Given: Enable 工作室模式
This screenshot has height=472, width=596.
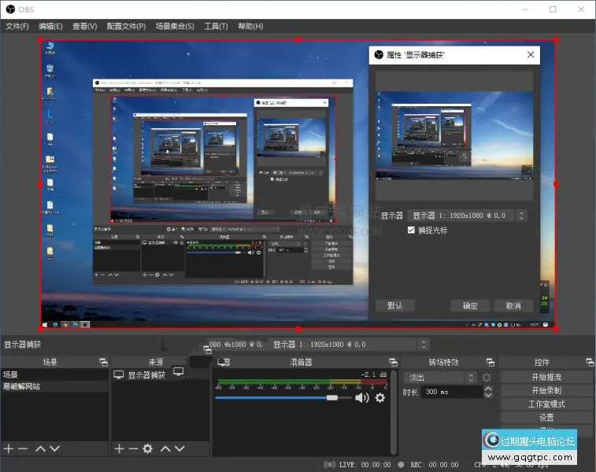Looking at the screenshot, I should click(x=546, y=404).
